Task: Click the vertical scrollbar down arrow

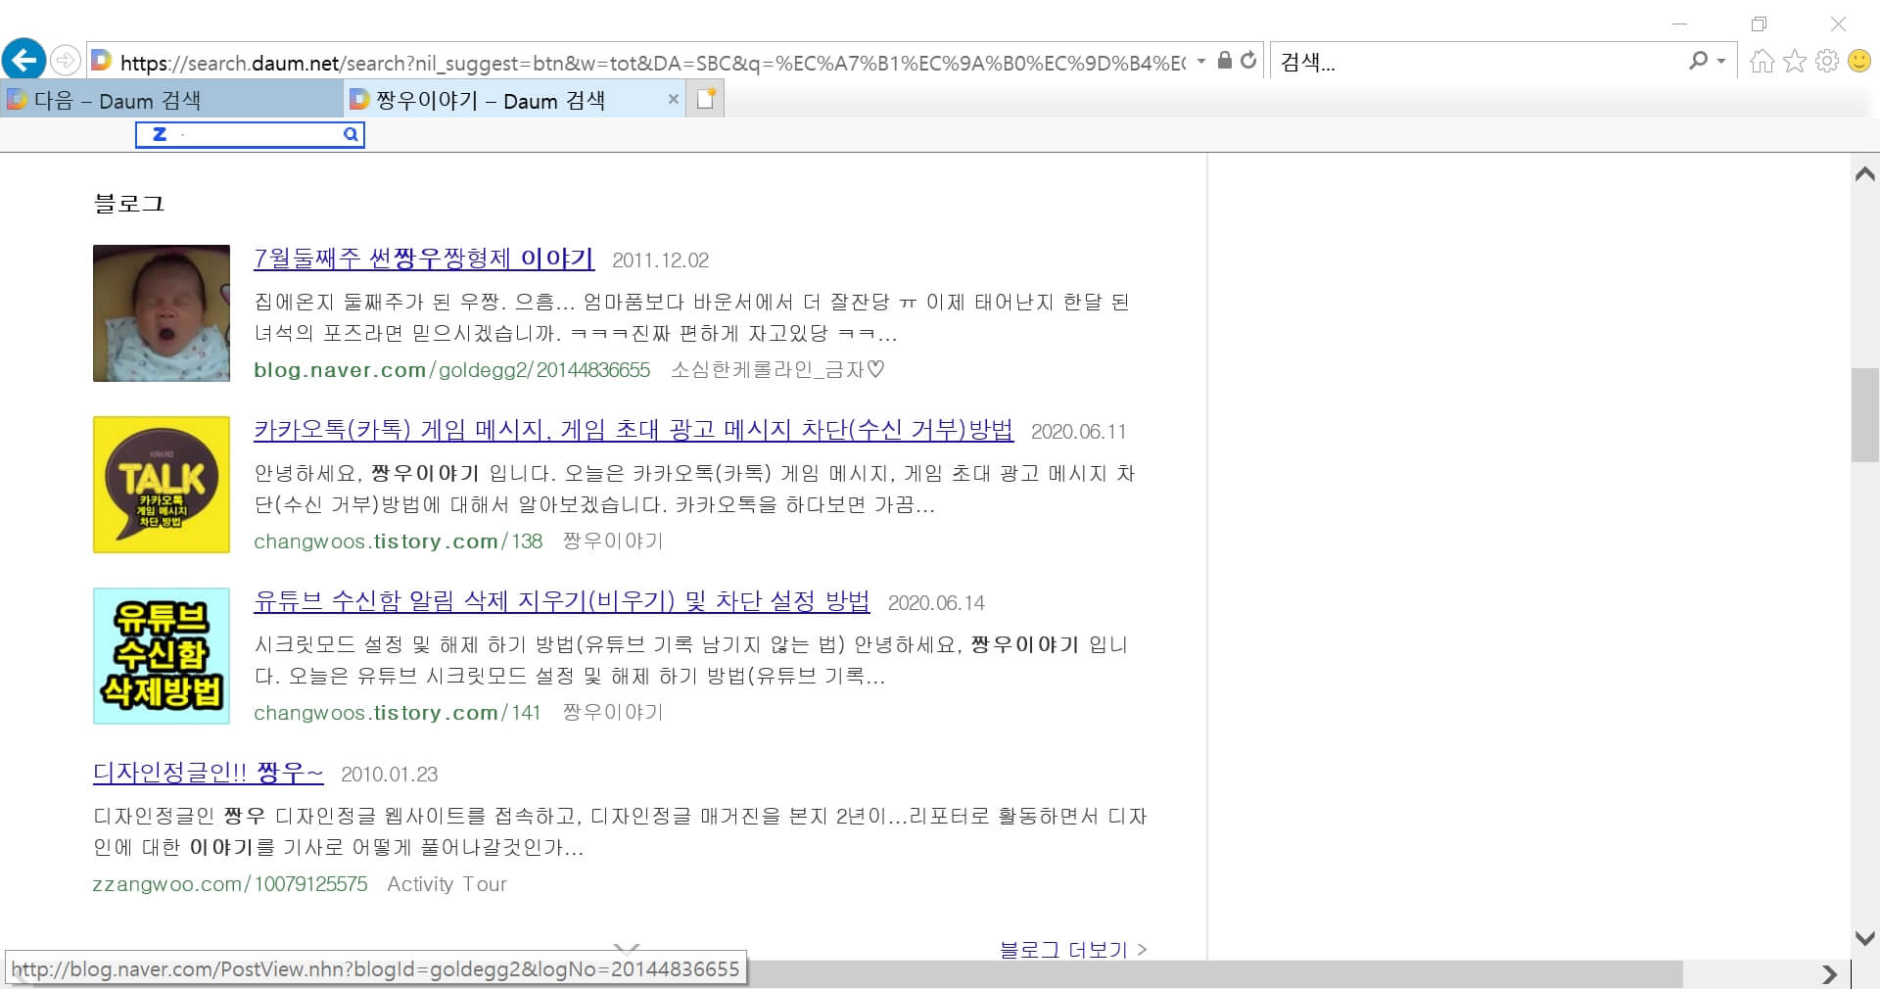Action: point(1864,938)
